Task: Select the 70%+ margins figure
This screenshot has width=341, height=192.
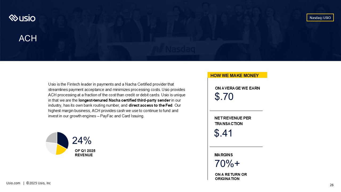Action: pos(227,163)
